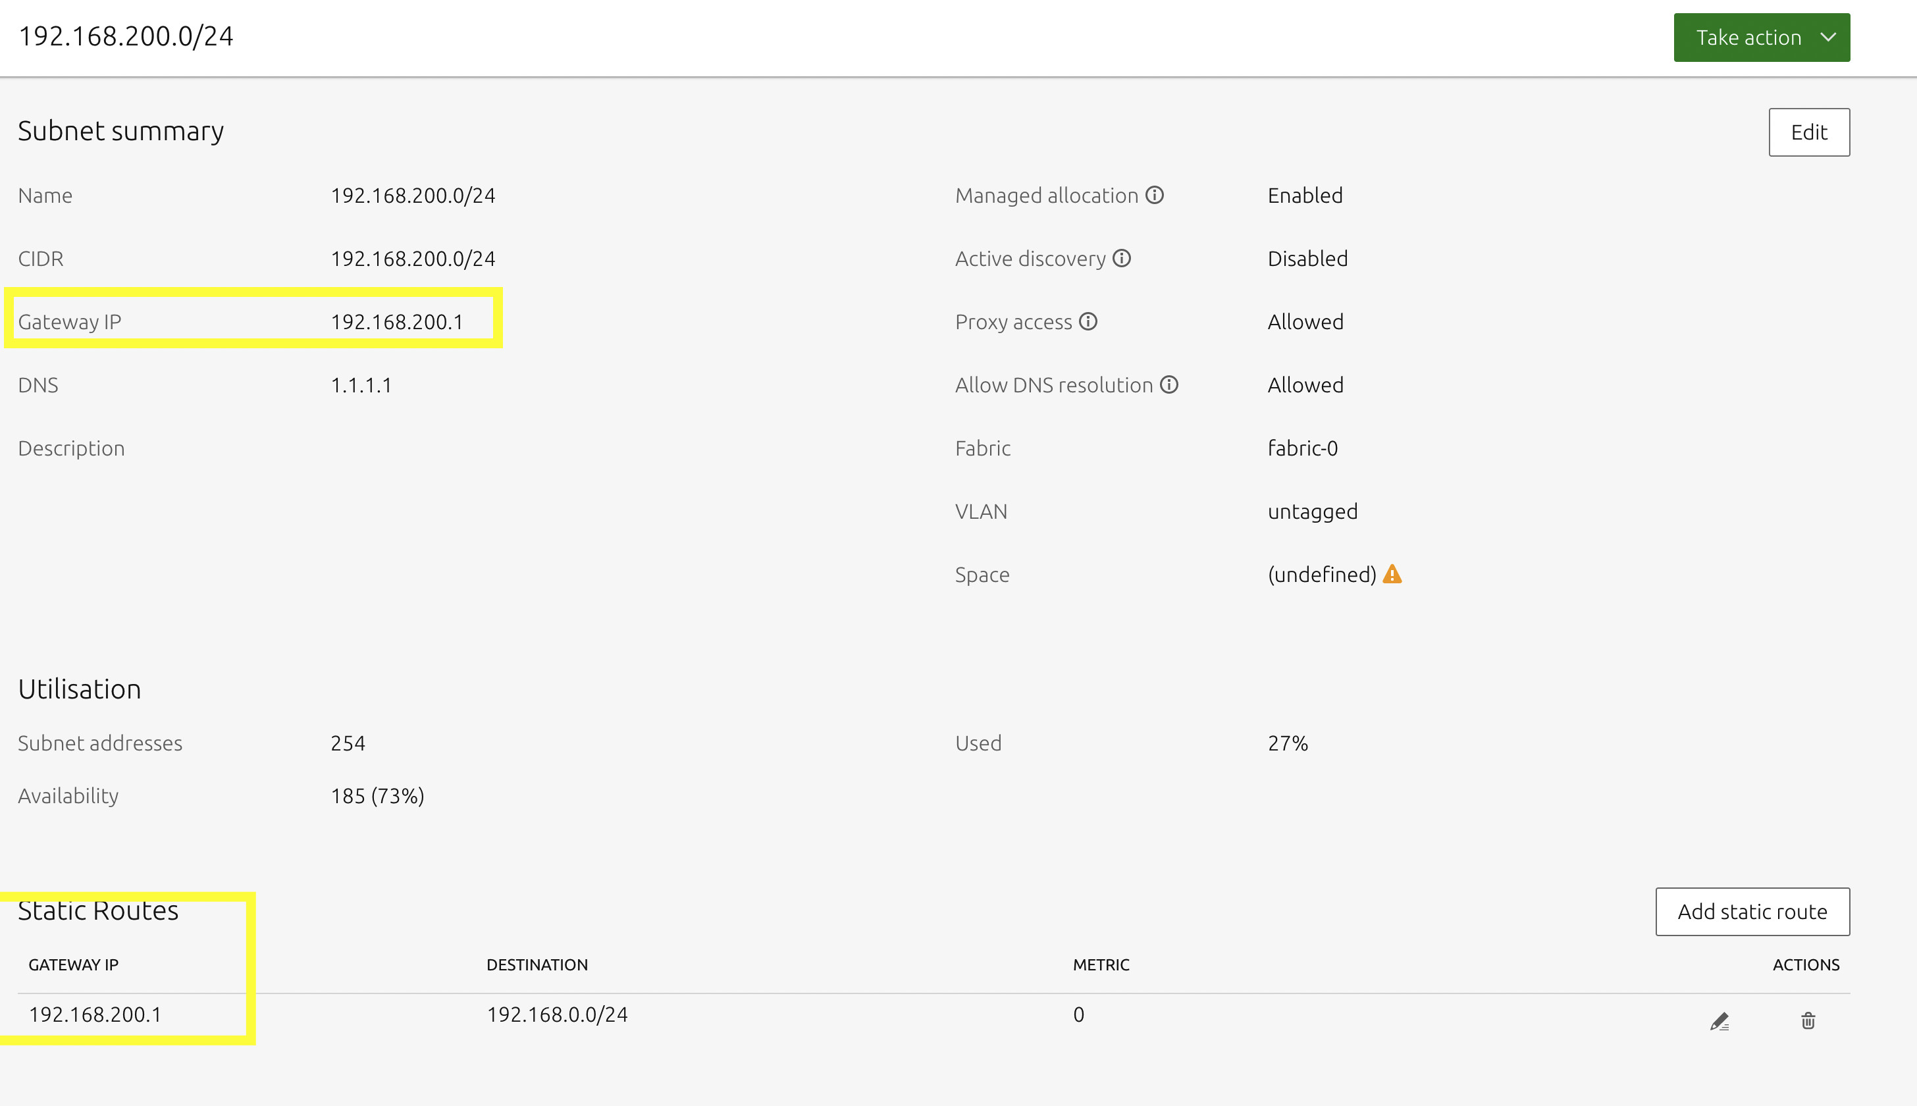Click the Edit subnet summary button
1917x1106 pixels.
pos(1808,132)
